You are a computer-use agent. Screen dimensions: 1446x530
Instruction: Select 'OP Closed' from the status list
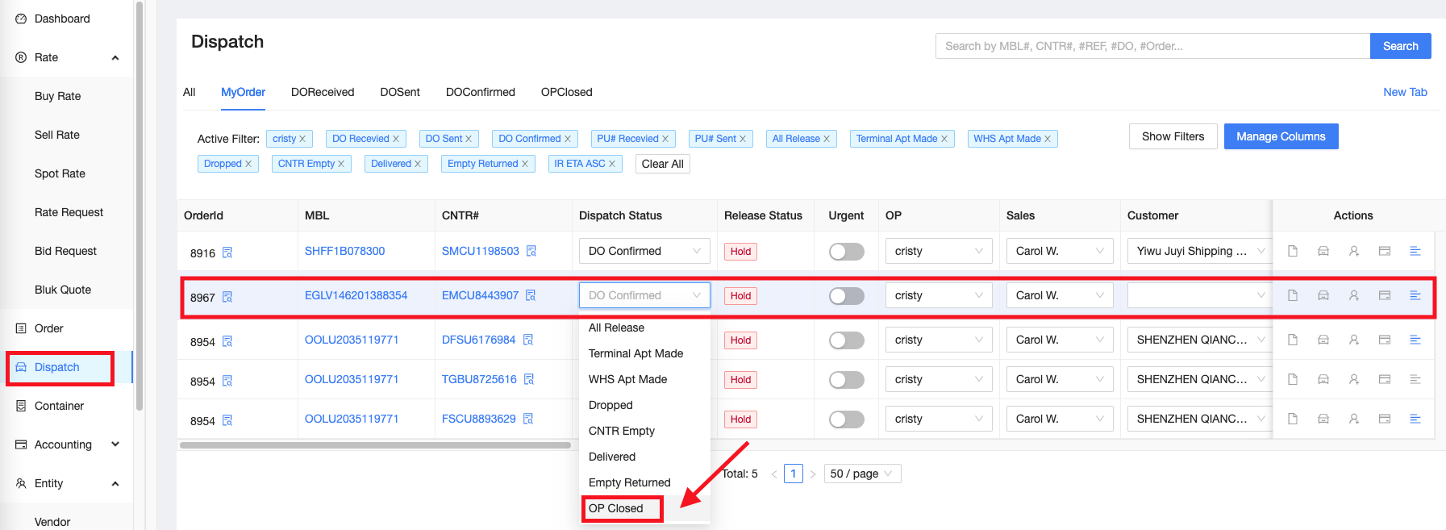tap(616, 508)
